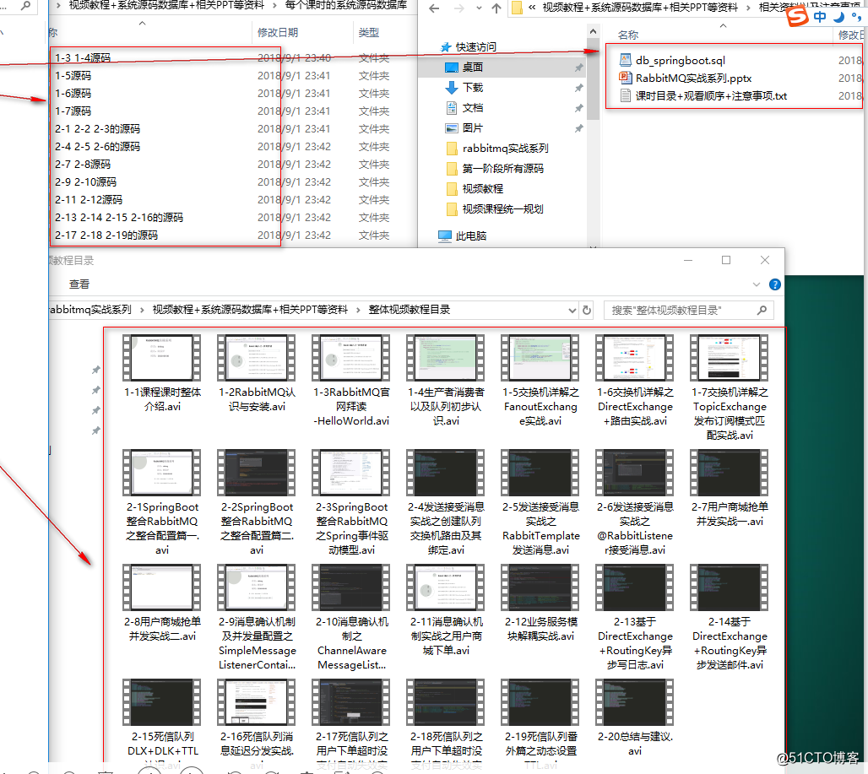The height and width of the screenshot is (774, 868).
Task: Open the db_springboot.sql file
Action: coord(680,60)
